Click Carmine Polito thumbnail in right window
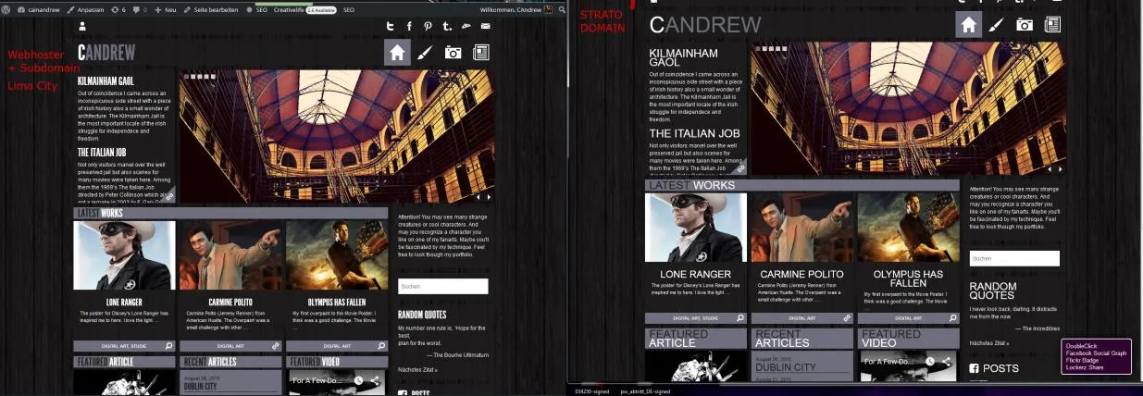The image size is (1143, 396). [x=801, y=227]
